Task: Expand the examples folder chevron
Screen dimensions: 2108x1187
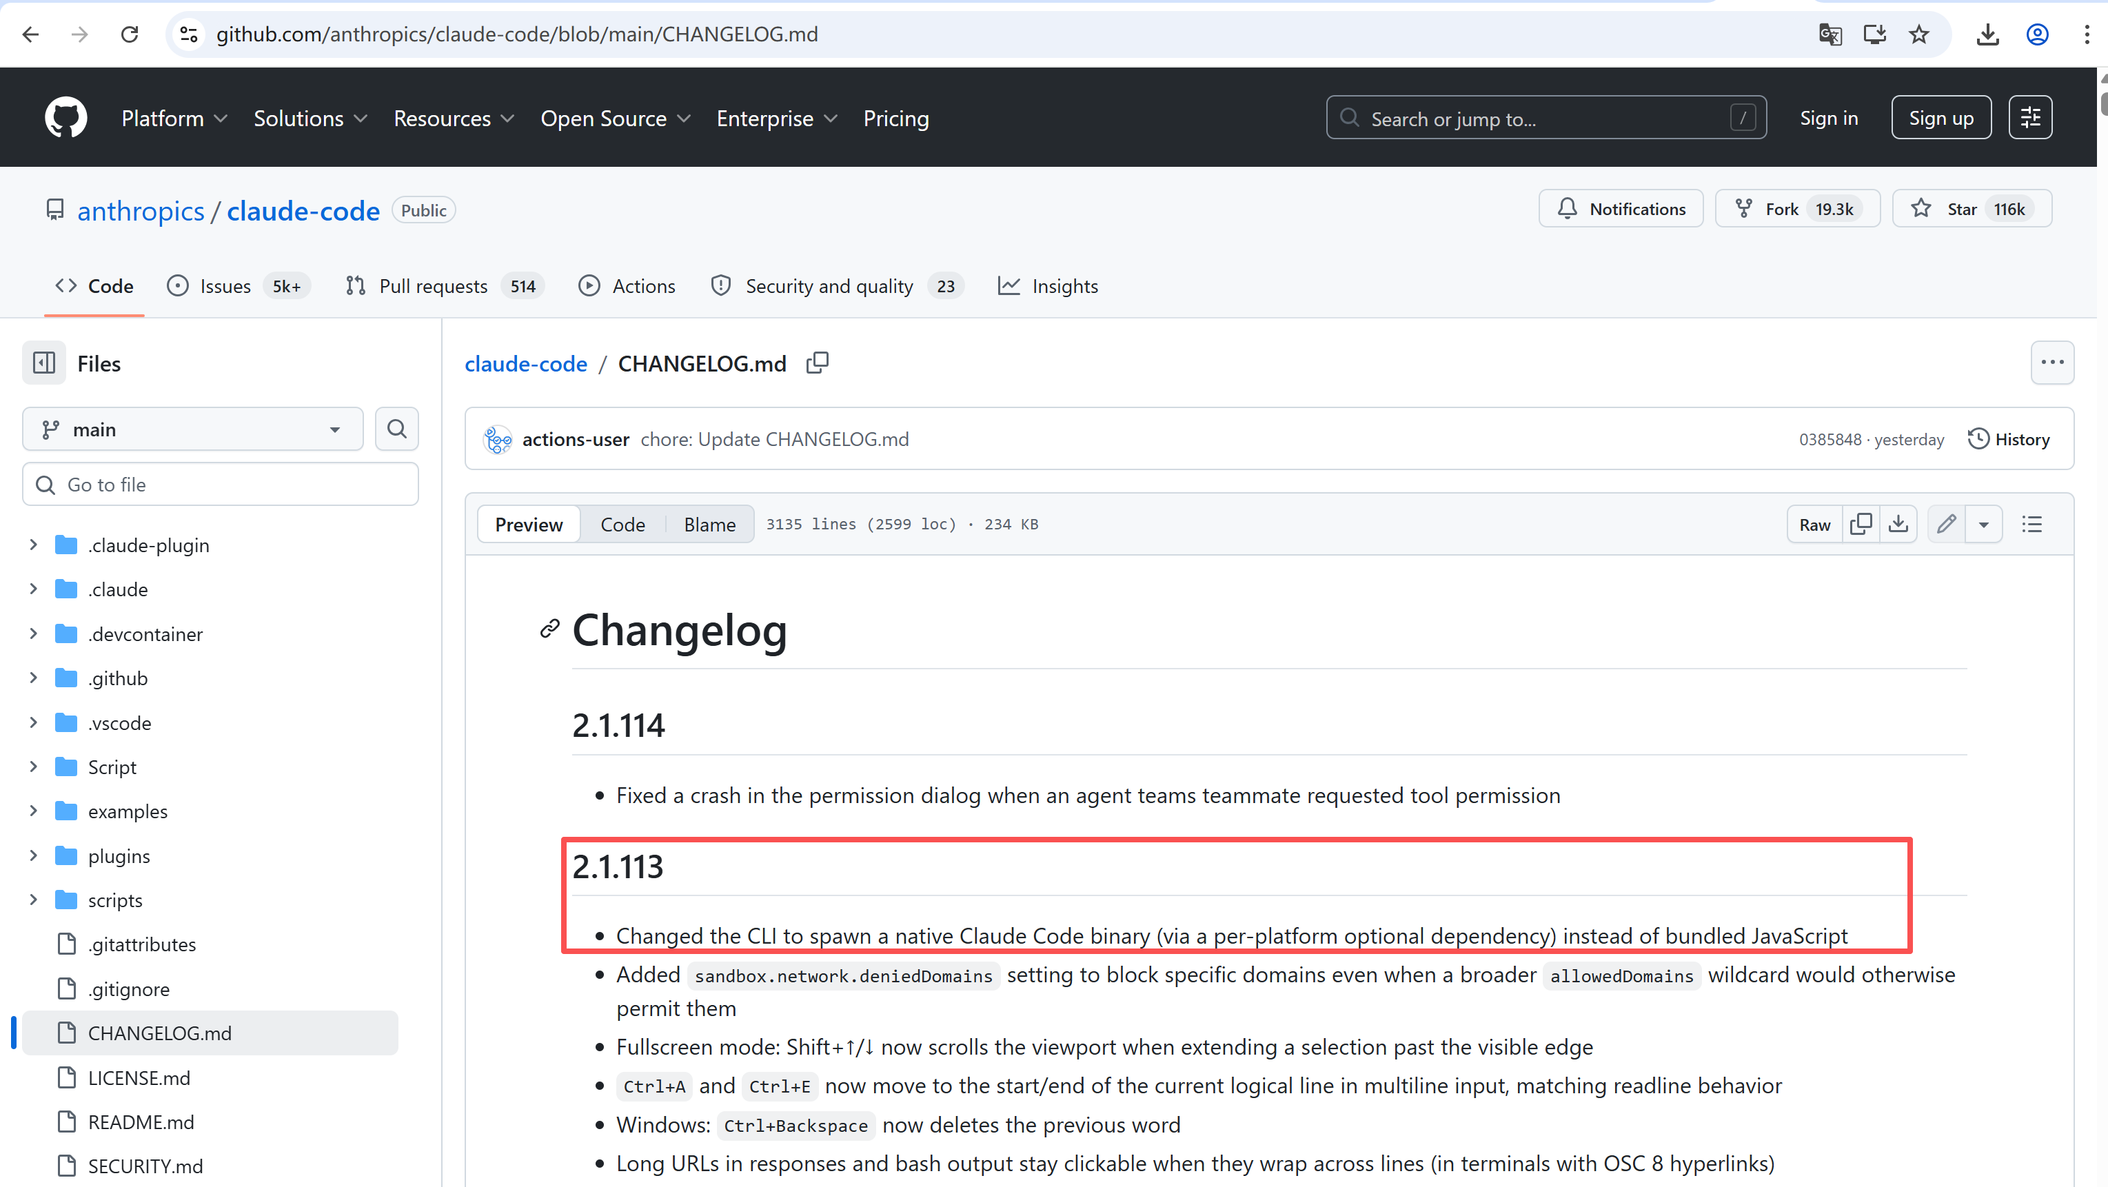Action: [32, 811]
